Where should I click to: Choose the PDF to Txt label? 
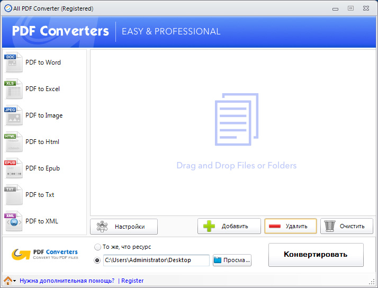(40, 195)
